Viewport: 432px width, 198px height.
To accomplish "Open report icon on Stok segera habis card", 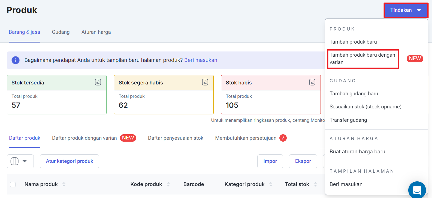I will tap(205, 82).
